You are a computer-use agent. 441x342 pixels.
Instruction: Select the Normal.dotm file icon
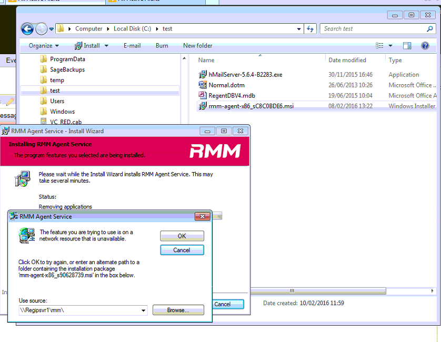[x=203, y=85]
